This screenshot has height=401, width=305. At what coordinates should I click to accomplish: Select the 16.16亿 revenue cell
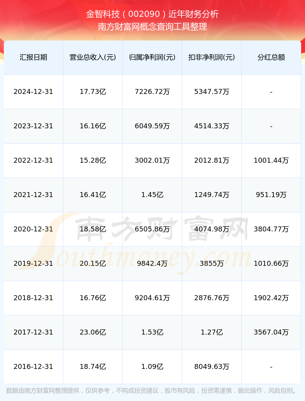(93, 126)
